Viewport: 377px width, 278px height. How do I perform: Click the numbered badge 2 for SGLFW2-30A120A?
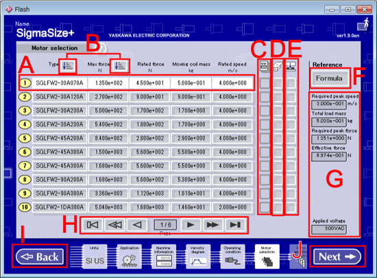pos(25,97)
